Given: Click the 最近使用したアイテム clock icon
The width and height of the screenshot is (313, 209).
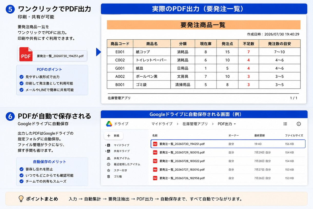Looking at the screenshot, I should click(109, 164).
